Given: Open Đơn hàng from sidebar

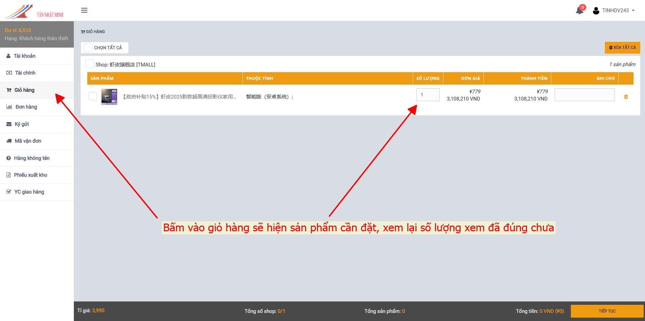Looking at the screenshot, I should 26,107.
